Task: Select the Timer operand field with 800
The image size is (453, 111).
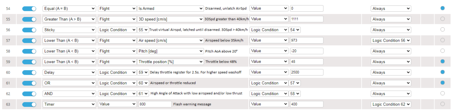Action: click(x=155, y=104)
